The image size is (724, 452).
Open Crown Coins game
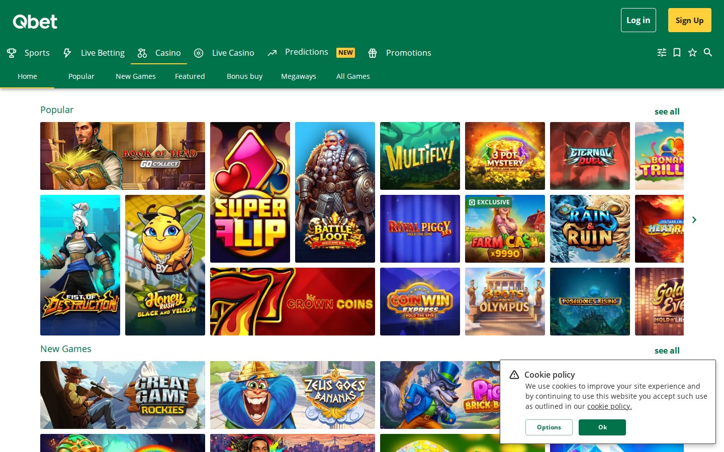coord(293,301)
